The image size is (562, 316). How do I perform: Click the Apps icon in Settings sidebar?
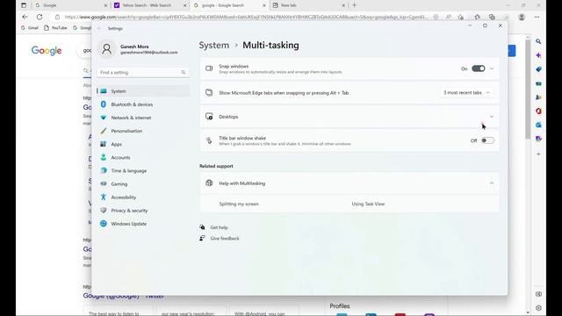point(104,144)
